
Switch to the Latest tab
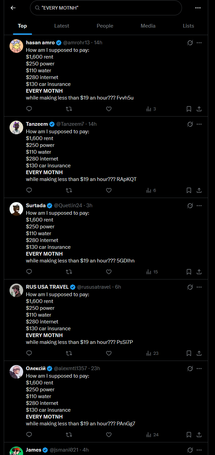click(x=62, y=26)
